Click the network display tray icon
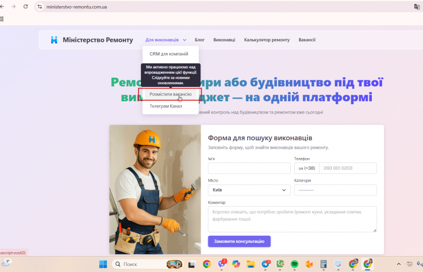This screenshot has height=272, width=423. [x=409, y=264]
